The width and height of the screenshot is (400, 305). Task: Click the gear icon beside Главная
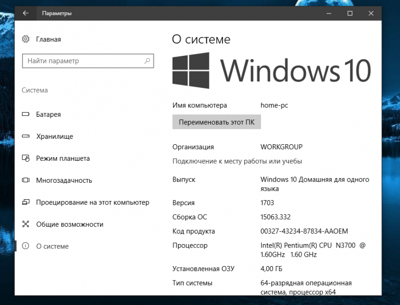pos(25,39)
